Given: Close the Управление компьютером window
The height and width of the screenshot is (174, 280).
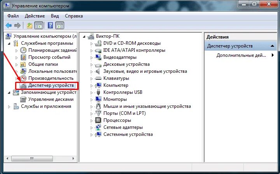Looking at the screenshot, I should tap(269, 4).
